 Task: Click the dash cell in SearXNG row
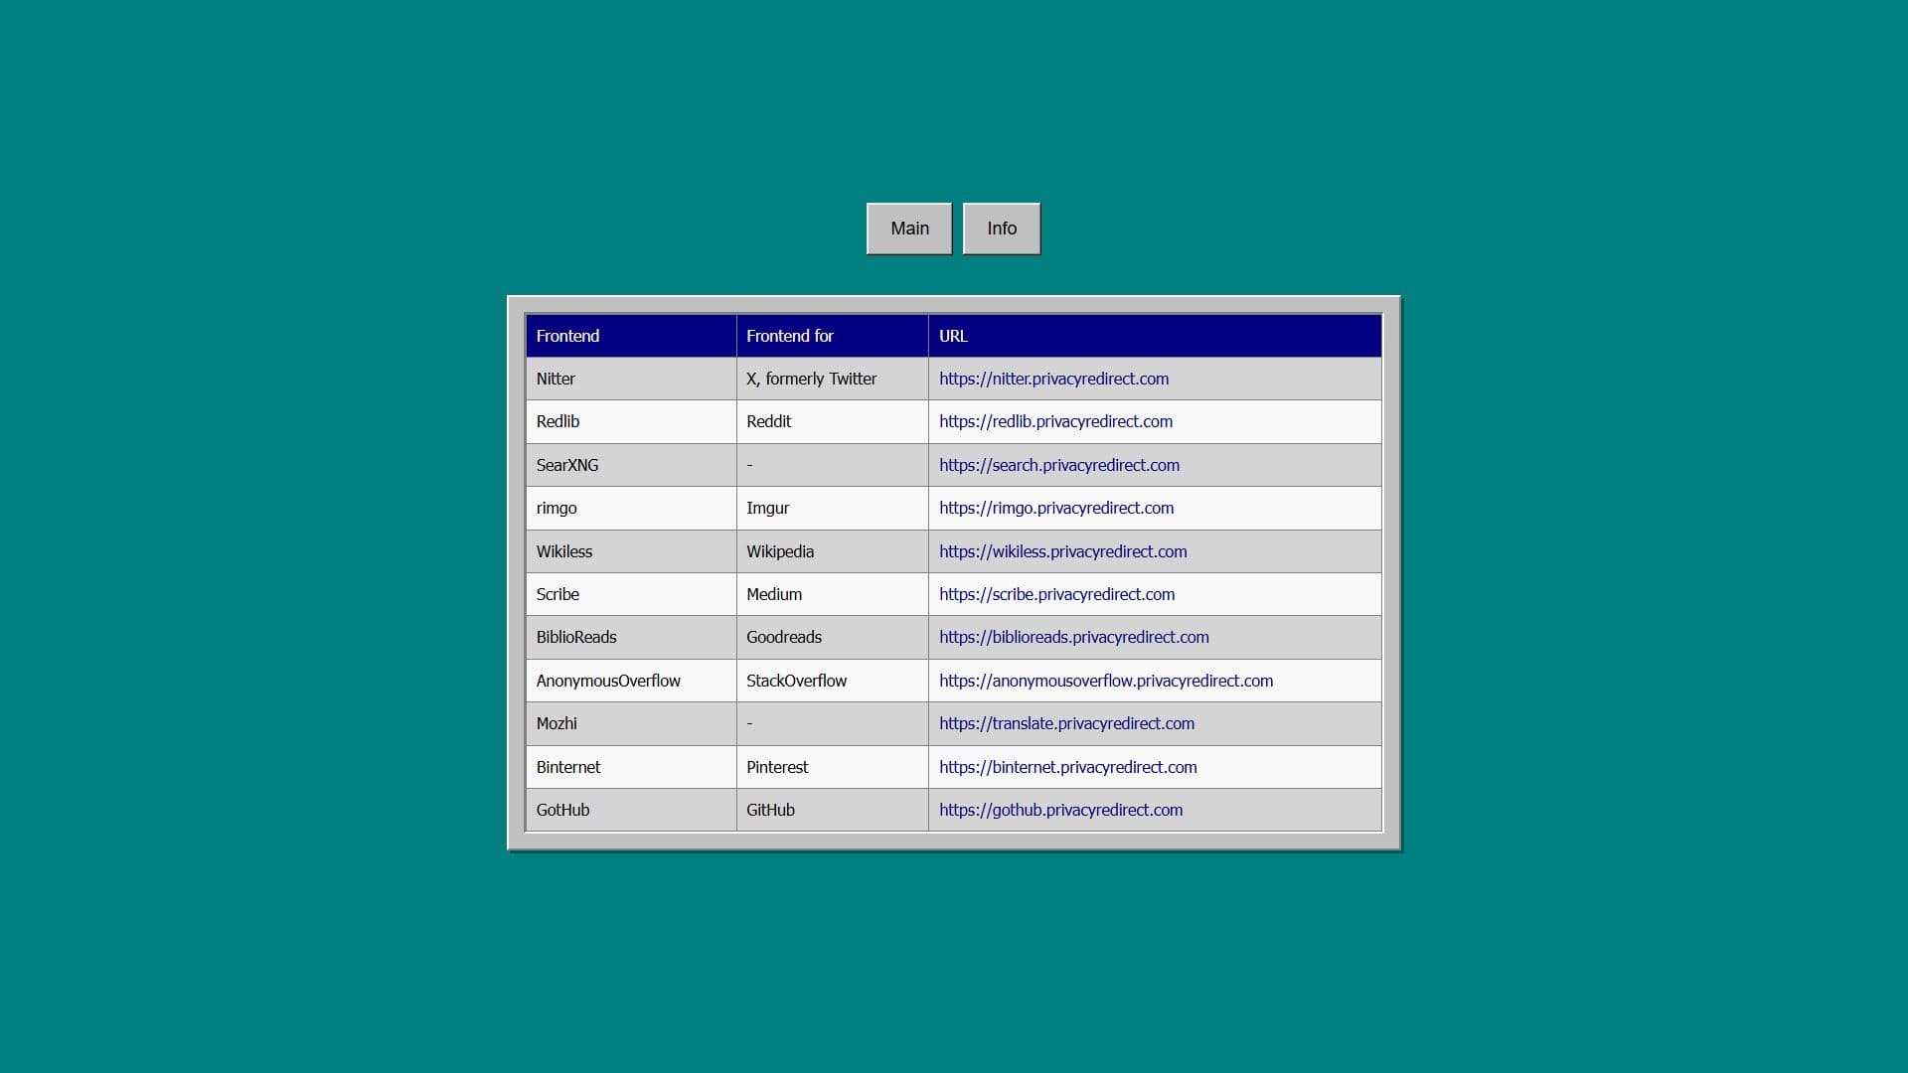click(833, 465)
